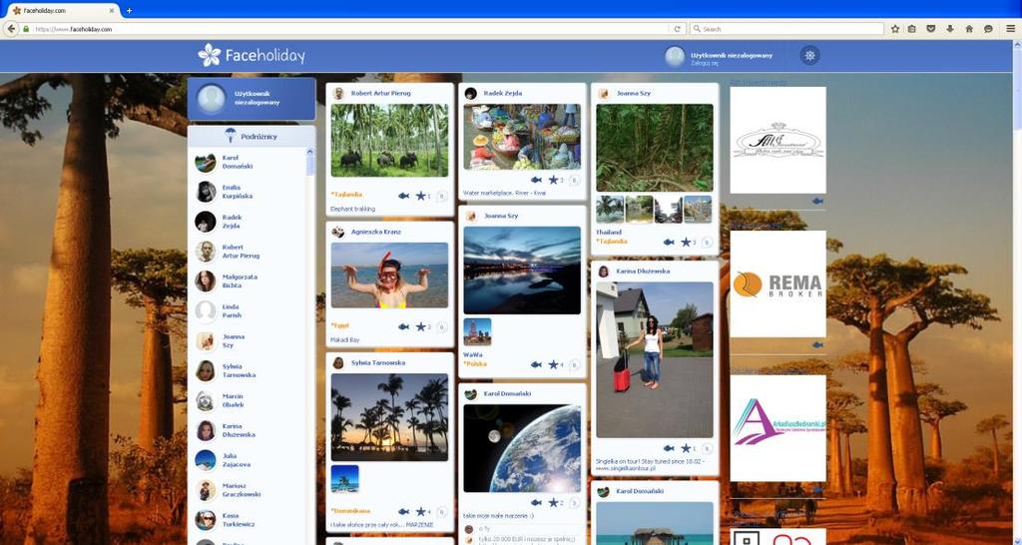Viewport: 1022px width, 545px height.
Task: Click the ArkadiuszBednarski.pl advertisement
Action: [777, 427]
